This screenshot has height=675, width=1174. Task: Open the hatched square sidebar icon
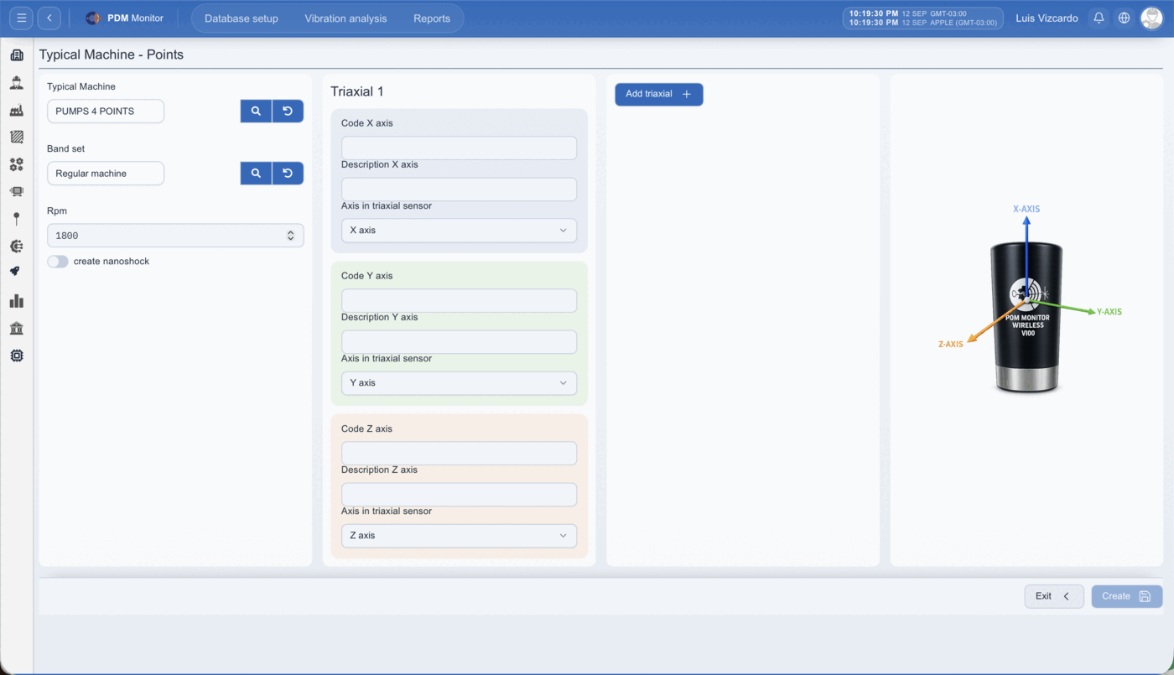coord(16,137)
